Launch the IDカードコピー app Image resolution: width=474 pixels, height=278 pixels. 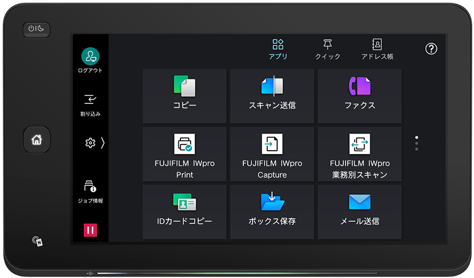184,212
